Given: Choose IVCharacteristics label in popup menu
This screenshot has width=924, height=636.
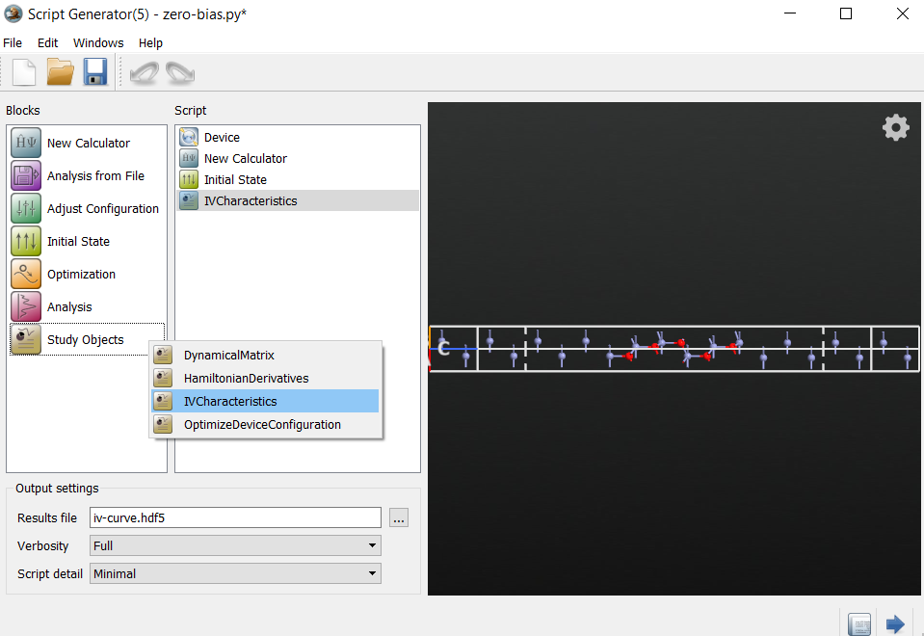Looking at the screenshot, I should pyautogui.click(x=230, y=402).
